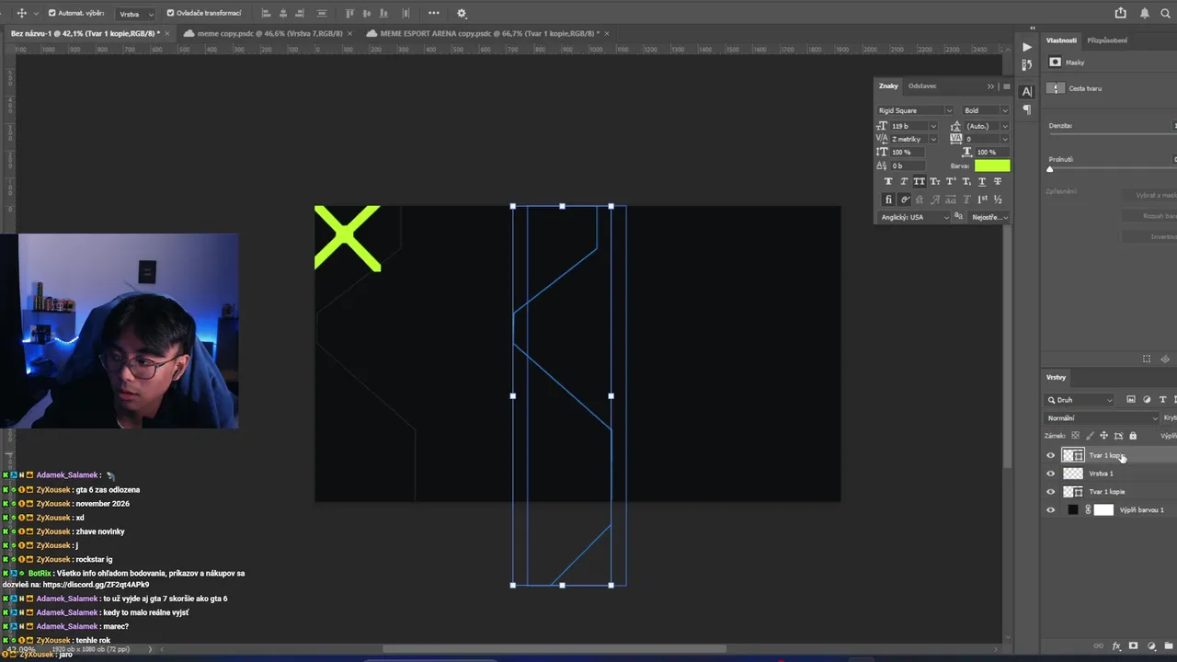This screenshot has height=662, width=1177.
Task: Create new adjustment layer icon
Action: tap(1151, 646)
